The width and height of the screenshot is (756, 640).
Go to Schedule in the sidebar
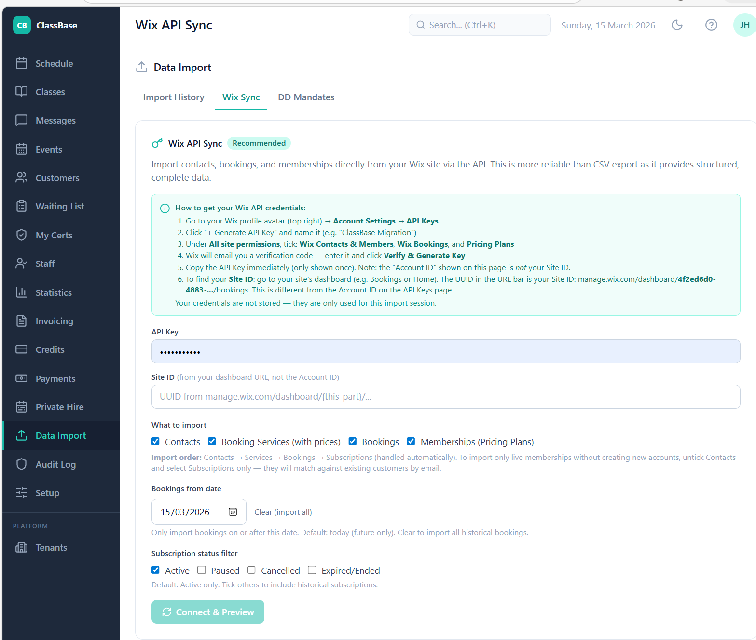click(61, 63)
